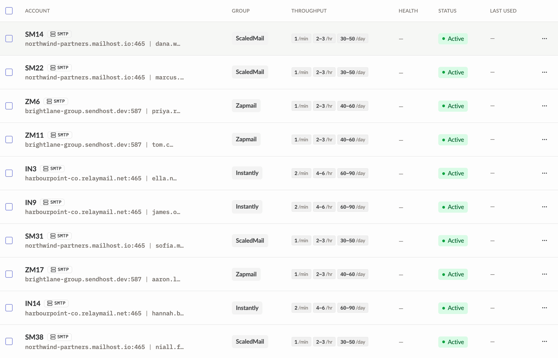558x358 pixels.
Task: Toggle the select-all checkbox in the header
Action: point(9,11)
